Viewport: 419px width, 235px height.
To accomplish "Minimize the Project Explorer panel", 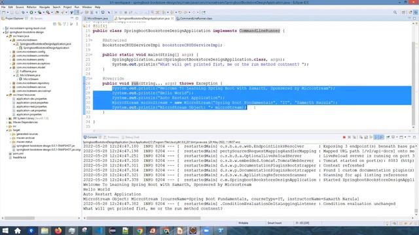I will 72,18.
